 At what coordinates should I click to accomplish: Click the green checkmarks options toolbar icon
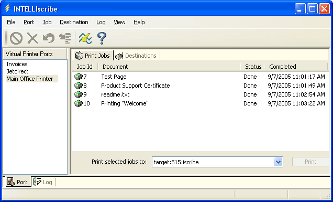85,38
